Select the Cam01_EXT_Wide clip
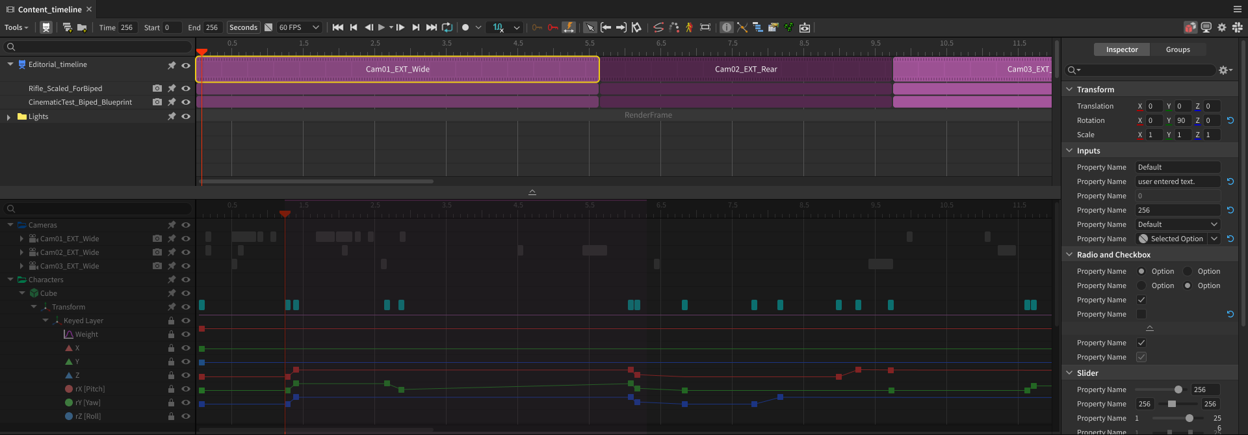The image size is (1248, 435). coord(397,69)
